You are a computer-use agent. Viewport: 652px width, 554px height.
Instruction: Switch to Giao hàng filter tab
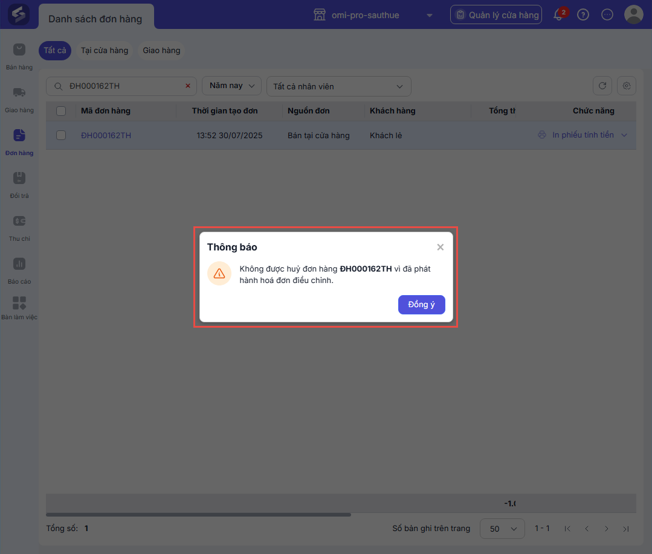(x=161, y=50)
